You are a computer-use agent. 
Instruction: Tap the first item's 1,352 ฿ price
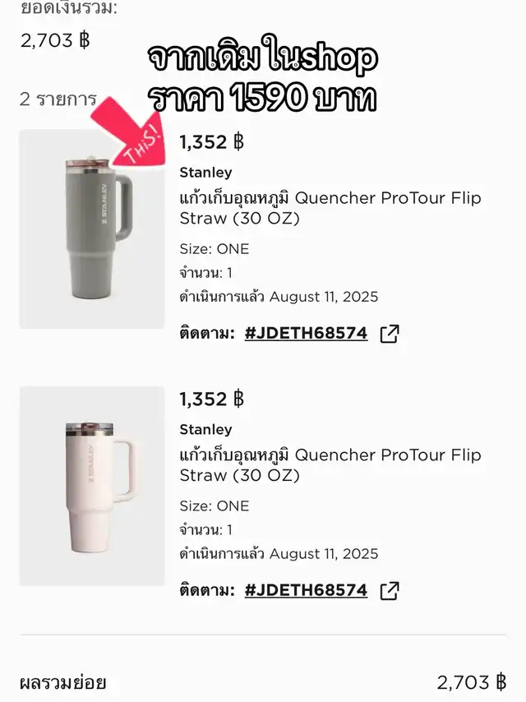coord(212,142)
